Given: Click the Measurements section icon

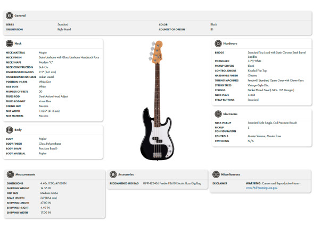Looking at the screenshot, I should 10,174.
